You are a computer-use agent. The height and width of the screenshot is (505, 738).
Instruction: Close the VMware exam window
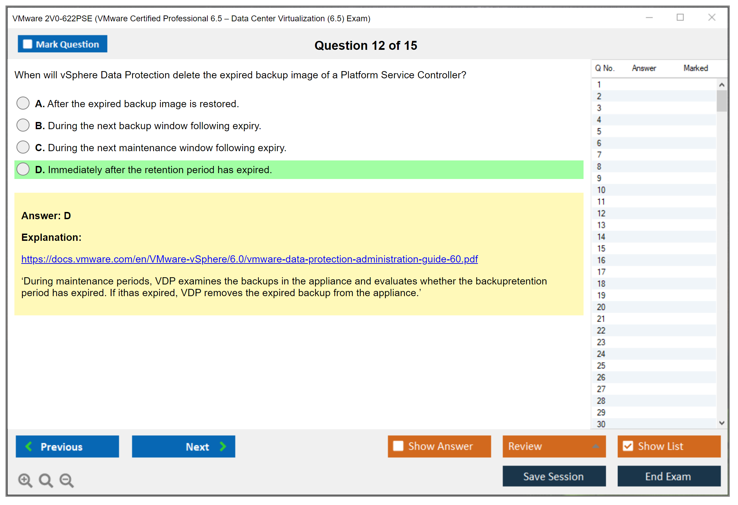coord(712,18)
